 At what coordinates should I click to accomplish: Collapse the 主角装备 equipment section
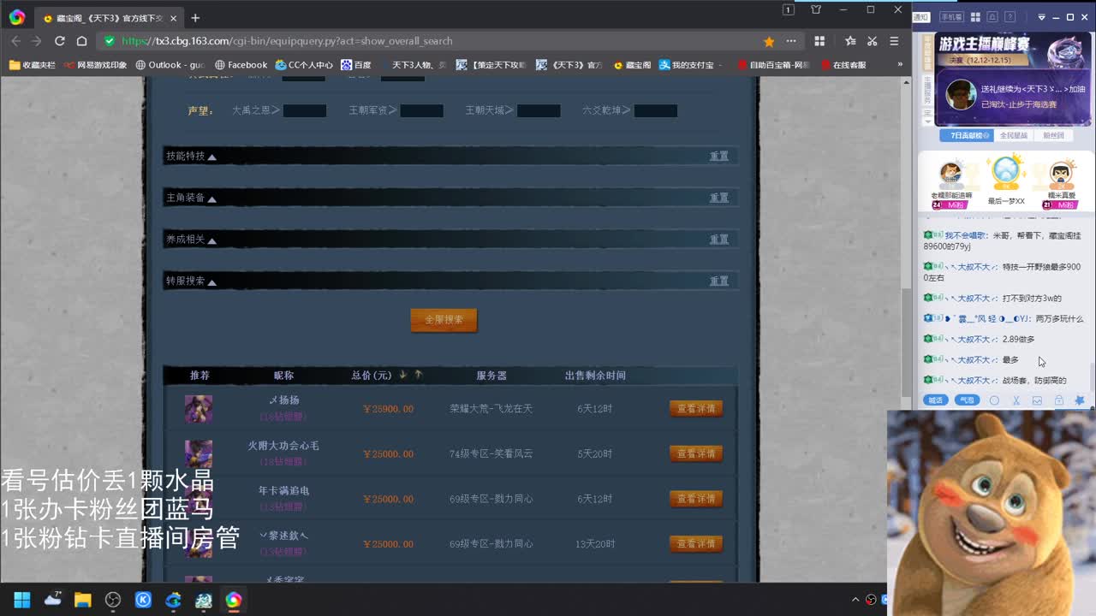click(x=211, y=198)
